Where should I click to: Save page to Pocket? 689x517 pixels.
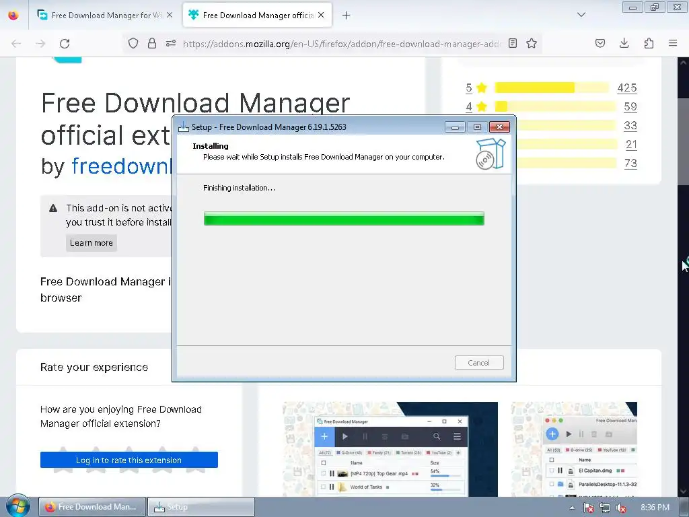(x=600, y=43)
